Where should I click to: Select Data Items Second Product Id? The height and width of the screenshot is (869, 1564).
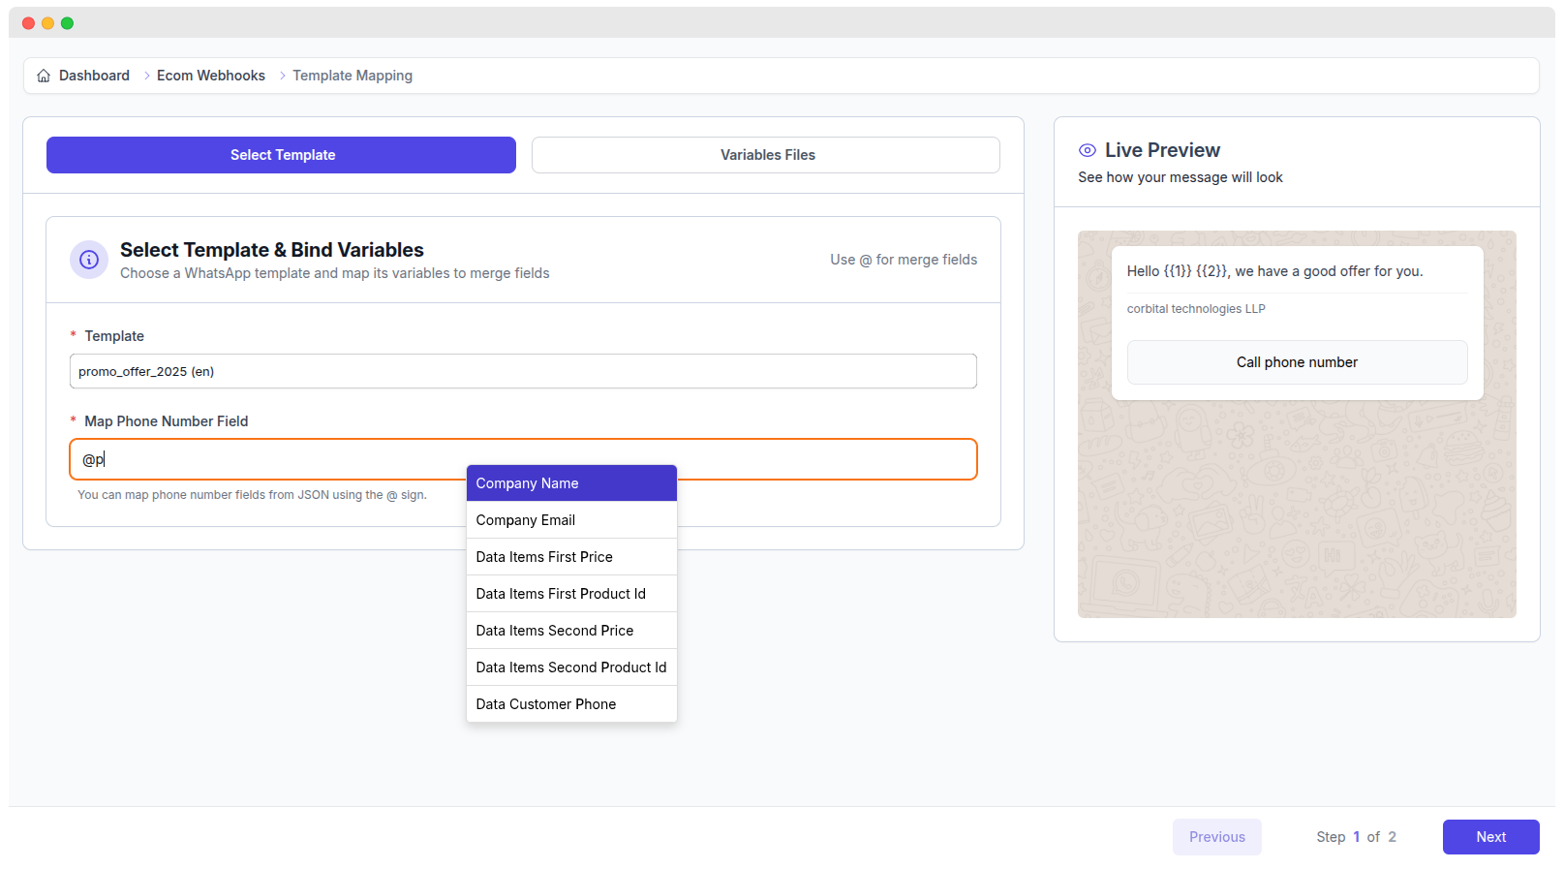coord(571,667)
